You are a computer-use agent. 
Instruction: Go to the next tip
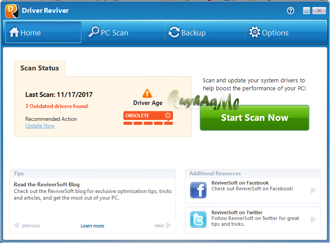coord(159,226)
